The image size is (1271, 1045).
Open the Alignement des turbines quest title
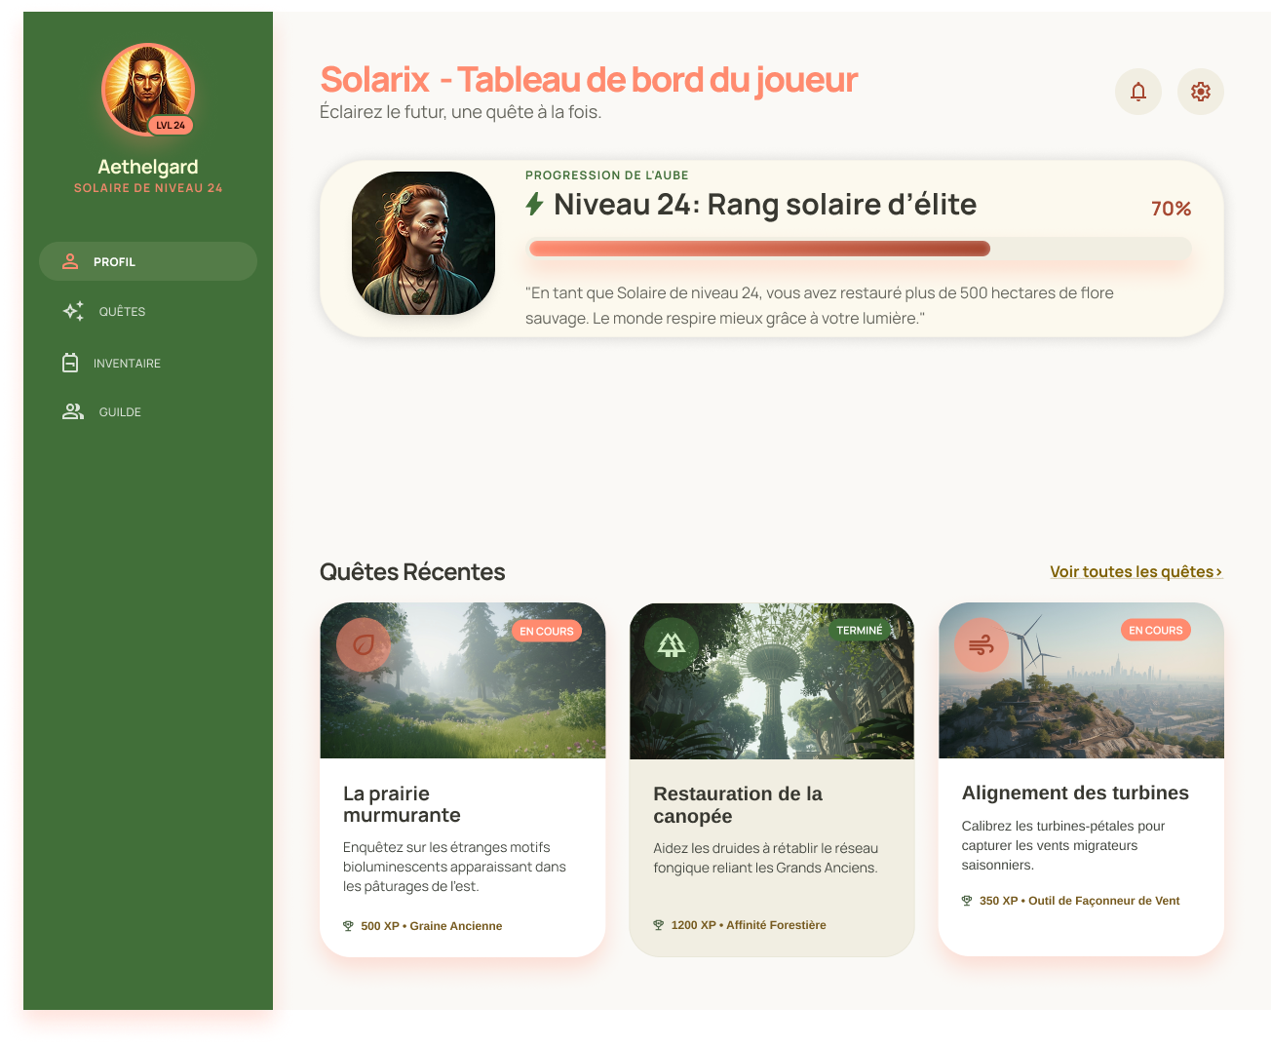point(1075,793)
